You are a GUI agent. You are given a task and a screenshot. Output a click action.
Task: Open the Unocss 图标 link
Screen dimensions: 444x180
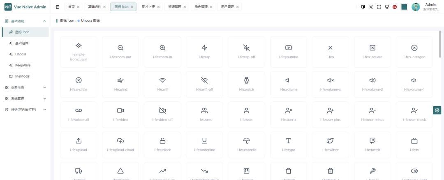coord(88,21)
